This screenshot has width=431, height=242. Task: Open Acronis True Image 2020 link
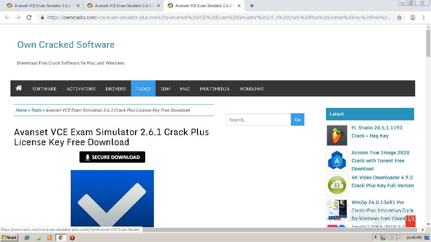380,161
